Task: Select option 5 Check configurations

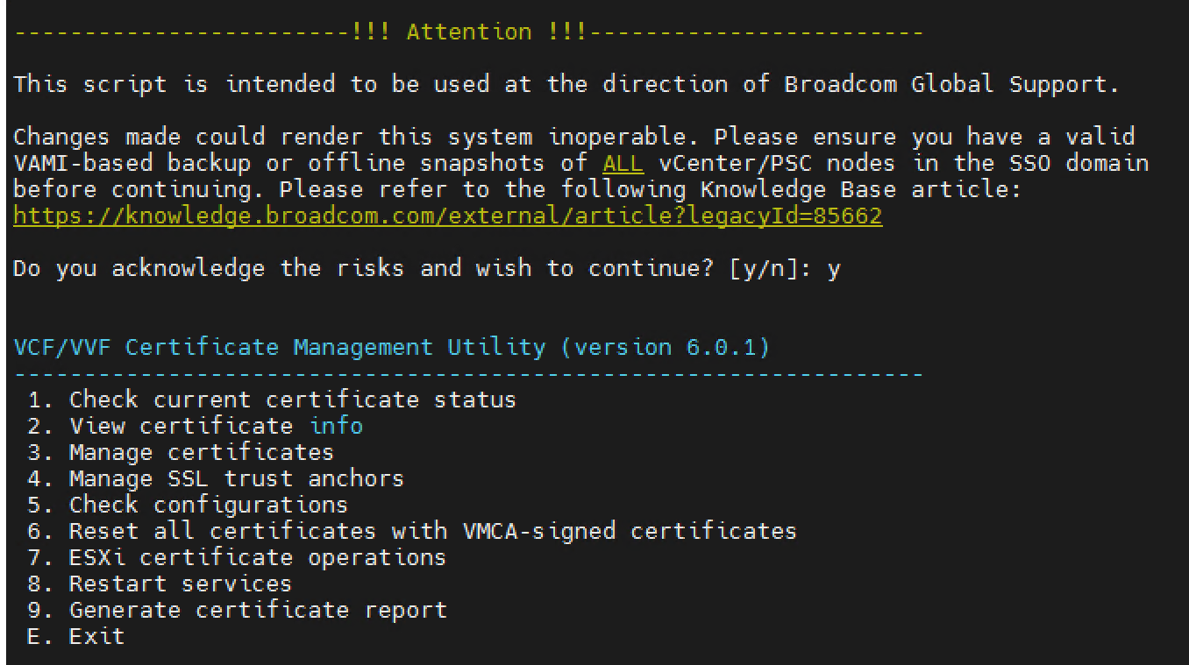Action: pyautogui.click(x=188, y=506)
